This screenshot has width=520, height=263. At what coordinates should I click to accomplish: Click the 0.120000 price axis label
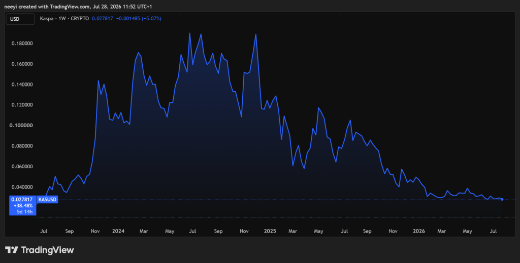pyautogui.click(x=22, y=105)
